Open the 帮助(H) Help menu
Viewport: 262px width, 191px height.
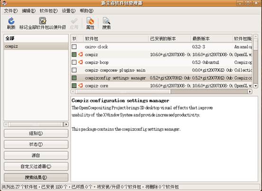[x=86, y=11]
